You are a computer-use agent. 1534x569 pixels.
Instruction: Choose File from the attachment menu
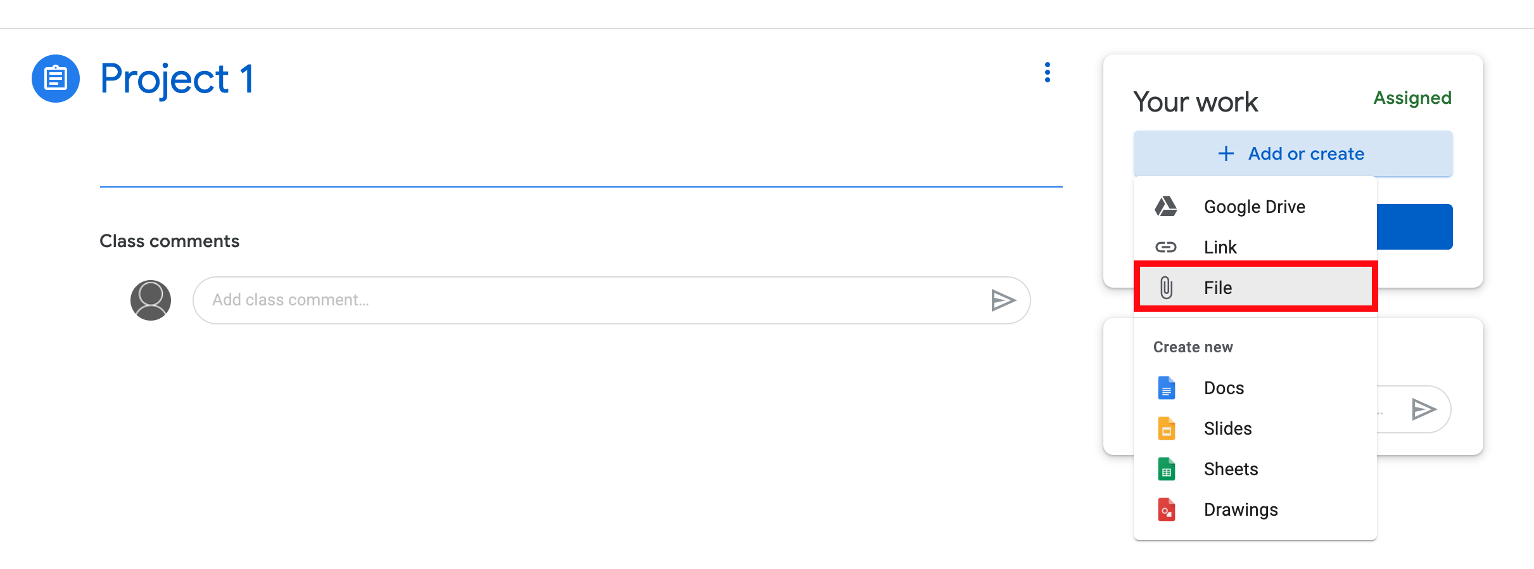point(1217,287)
